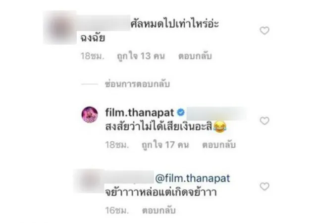This screenshot has height=223, width=317.
Task: Follow the @film.thanapat mention link
Action: 193,178
